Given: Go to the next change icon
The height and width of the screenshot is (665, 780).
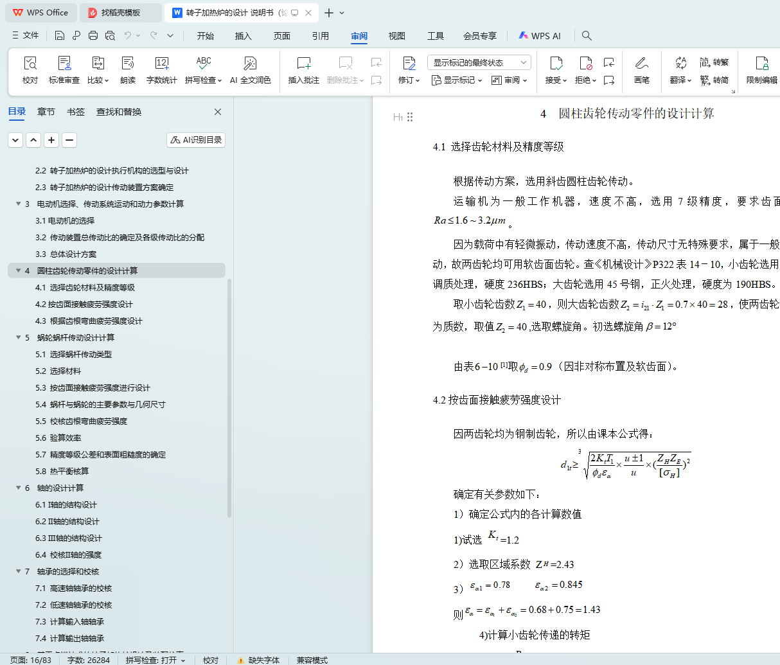Looking at the screenshot, I should pyautogui.click(x=609, y=80).
